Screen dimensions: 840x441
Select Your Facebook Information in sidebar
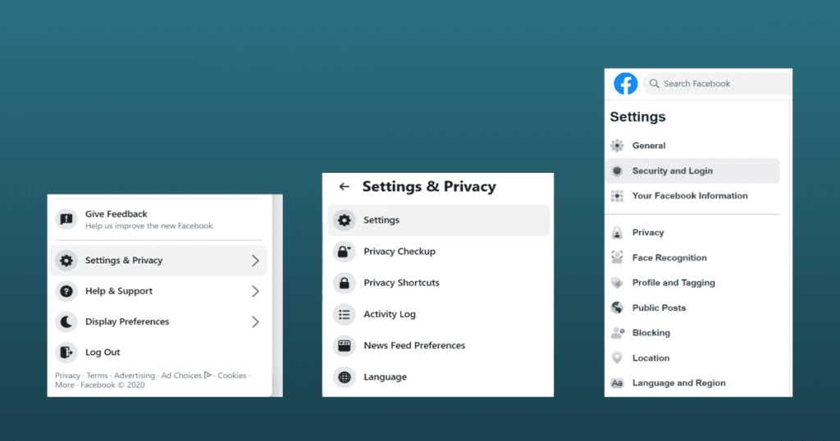point(692,196)
